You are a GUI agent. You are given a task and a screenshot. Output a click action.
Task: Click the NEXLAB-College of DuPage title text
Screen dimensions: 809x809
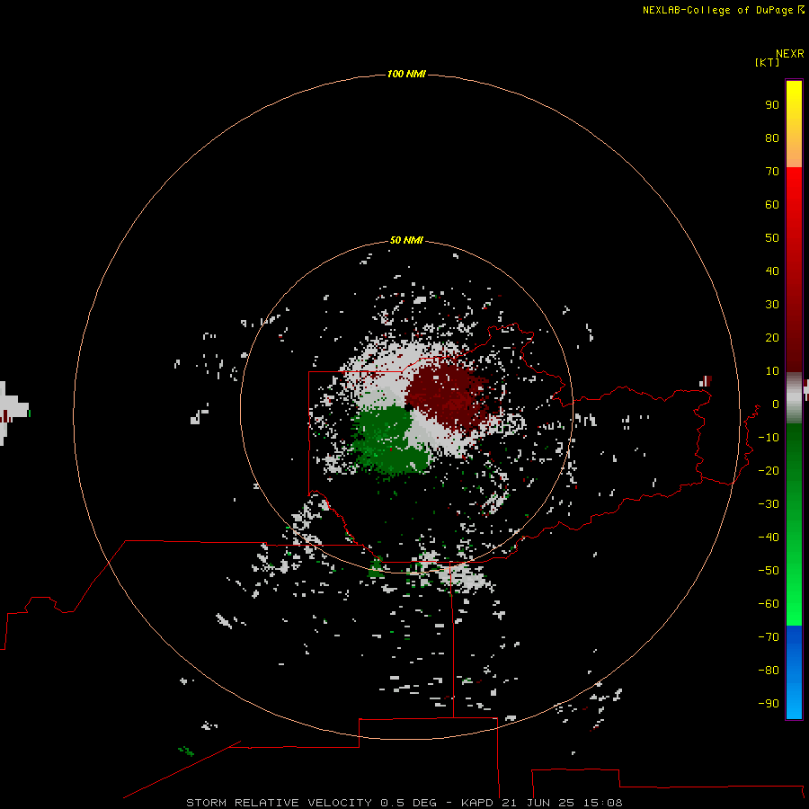tap(717, 10)
